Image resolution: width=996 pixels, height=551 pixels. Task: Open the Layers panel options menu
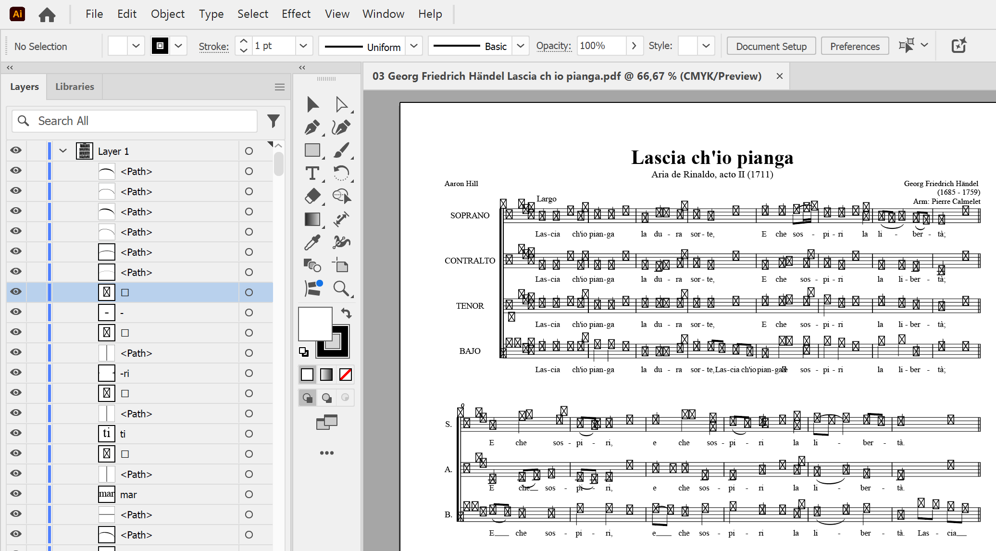point(280,87)
